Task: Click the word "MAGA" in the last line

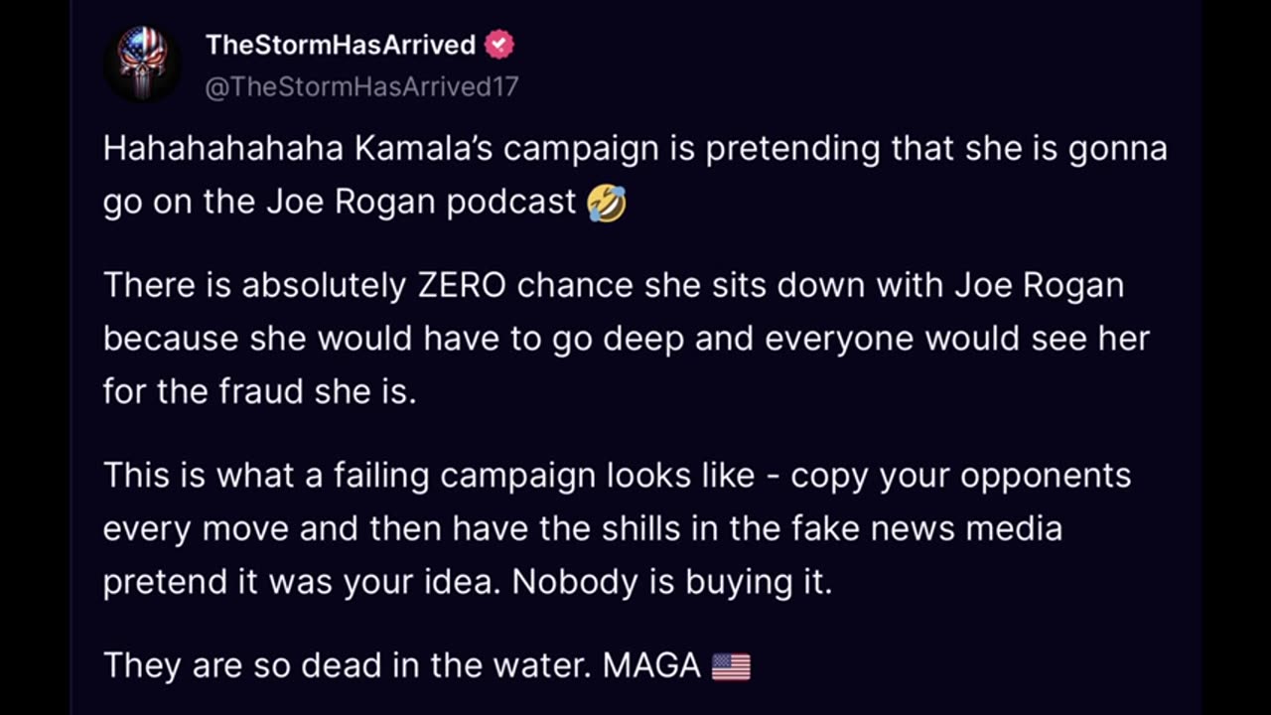Action: tap(651, 665)
